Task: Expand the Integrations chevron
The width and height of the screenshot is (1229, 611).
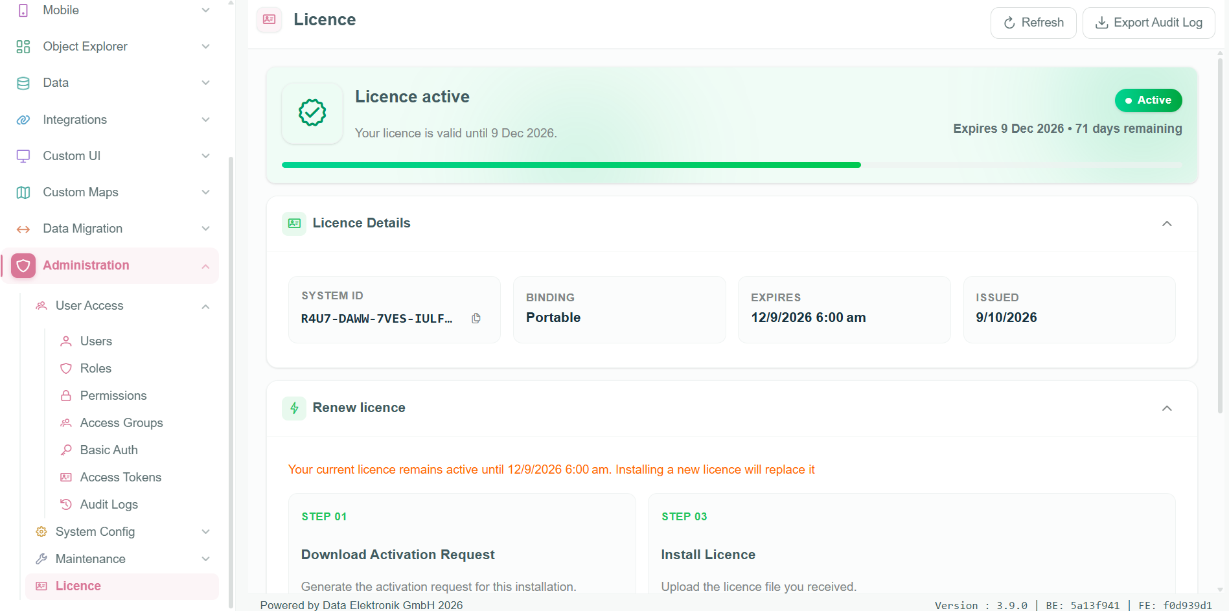Action: [x=205, y=120]
